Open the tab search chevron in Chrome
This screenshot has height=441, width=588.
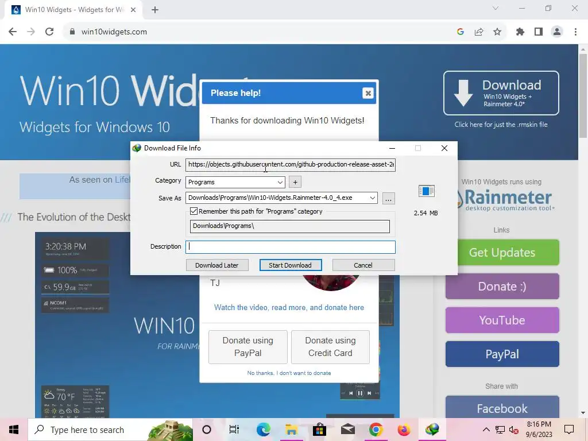pos(496,8)
